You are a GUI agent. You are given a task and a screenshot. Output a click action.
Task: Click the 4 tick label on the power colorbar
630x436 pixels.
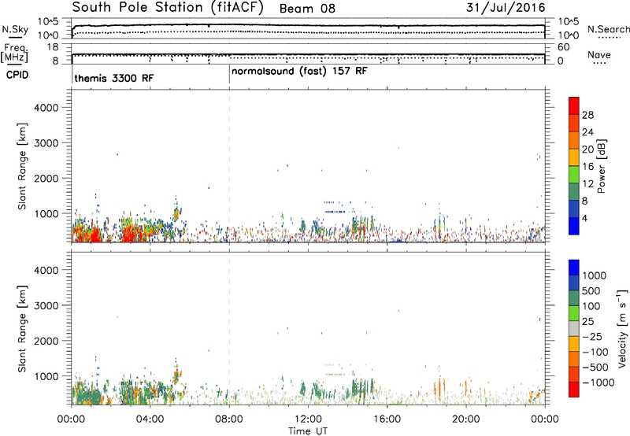coord(585,219)
